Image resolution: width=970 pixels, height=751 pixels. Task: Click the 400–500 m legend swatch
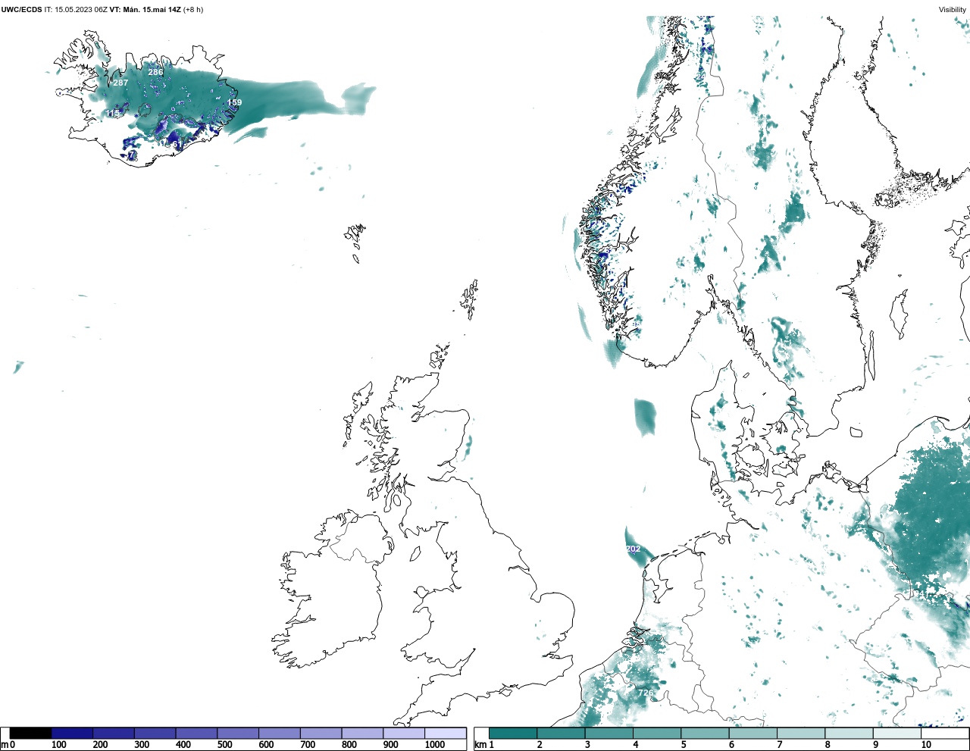196,734
